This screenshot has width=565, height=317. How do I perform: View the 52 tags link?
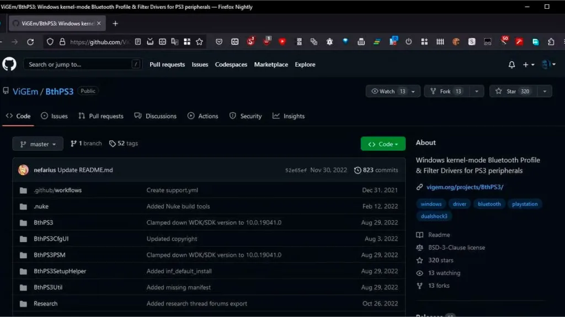pyautogui.click(x=124, y=144)
